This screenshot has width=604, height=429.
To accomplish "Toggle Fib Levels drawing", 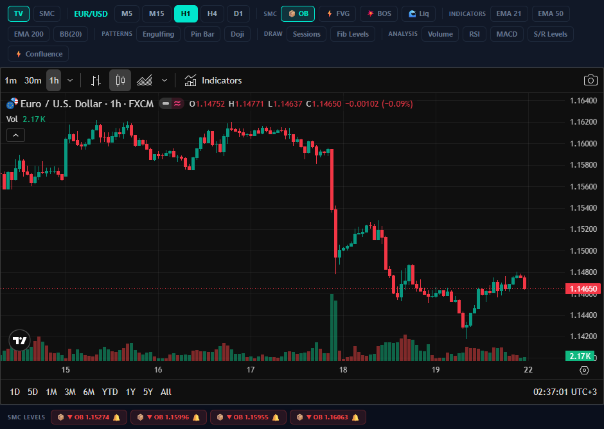I will 353,34.
